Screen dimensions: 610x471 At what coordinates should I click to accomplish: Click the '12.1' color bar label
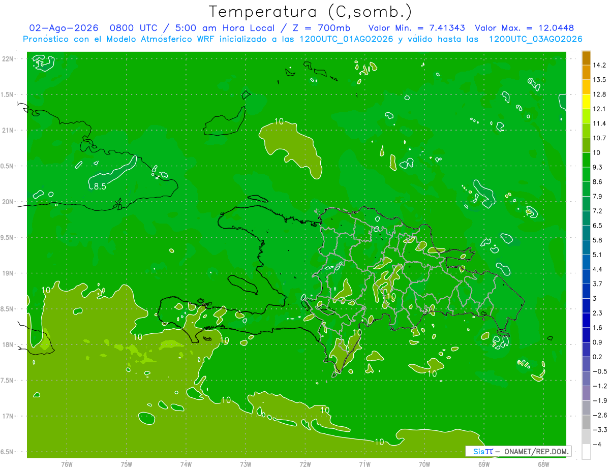tap(599, 109)
